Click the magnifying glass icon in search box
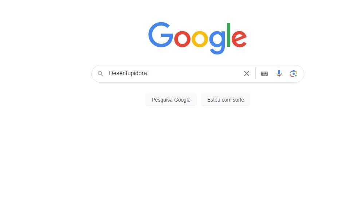The width and height of the screenshot is (364, 198). point(100,74)
